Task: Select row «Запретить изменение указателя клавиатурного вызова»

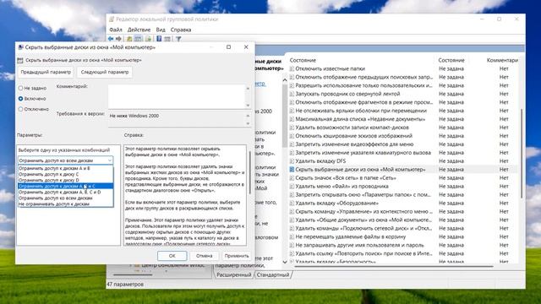Action: coord(403,153)
